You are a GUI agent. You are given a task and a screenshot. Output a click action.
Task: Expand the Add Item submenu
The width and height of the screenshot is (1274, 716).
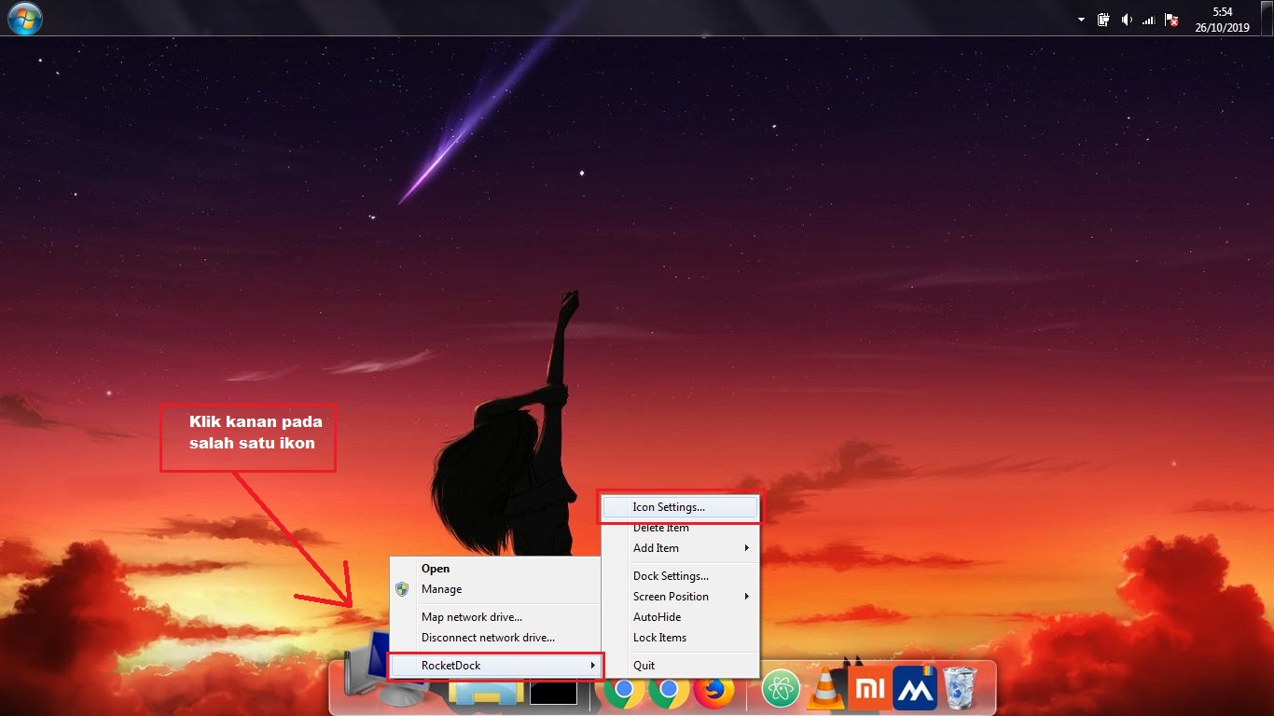tap(680, 548)
